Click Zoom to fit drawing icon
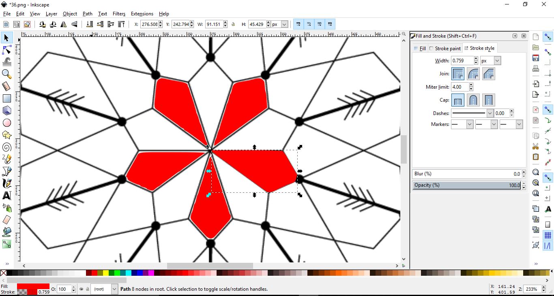Viewport: 554px width, 296px height. [x=536, y=183]
